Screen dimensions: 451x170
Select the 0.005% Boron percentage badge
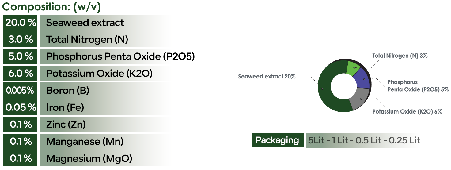click(20, 91)
